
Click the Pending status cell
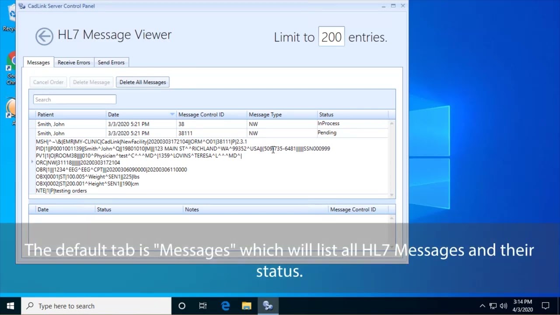(327, 133)
